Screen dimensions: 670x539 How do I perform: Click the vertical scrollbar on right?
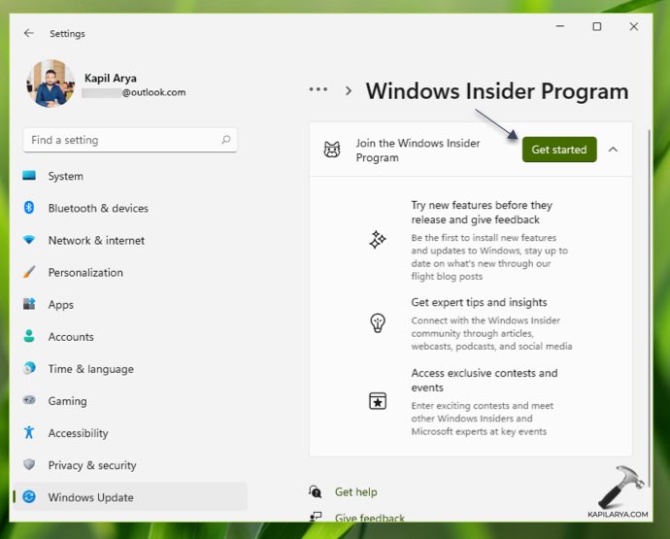649,308
